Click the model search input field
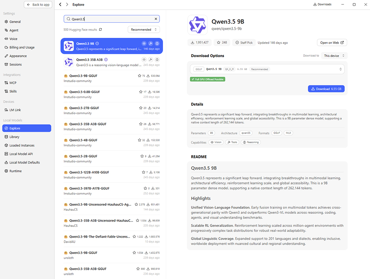This screenshot has height=279, width=370. [112, 19]
